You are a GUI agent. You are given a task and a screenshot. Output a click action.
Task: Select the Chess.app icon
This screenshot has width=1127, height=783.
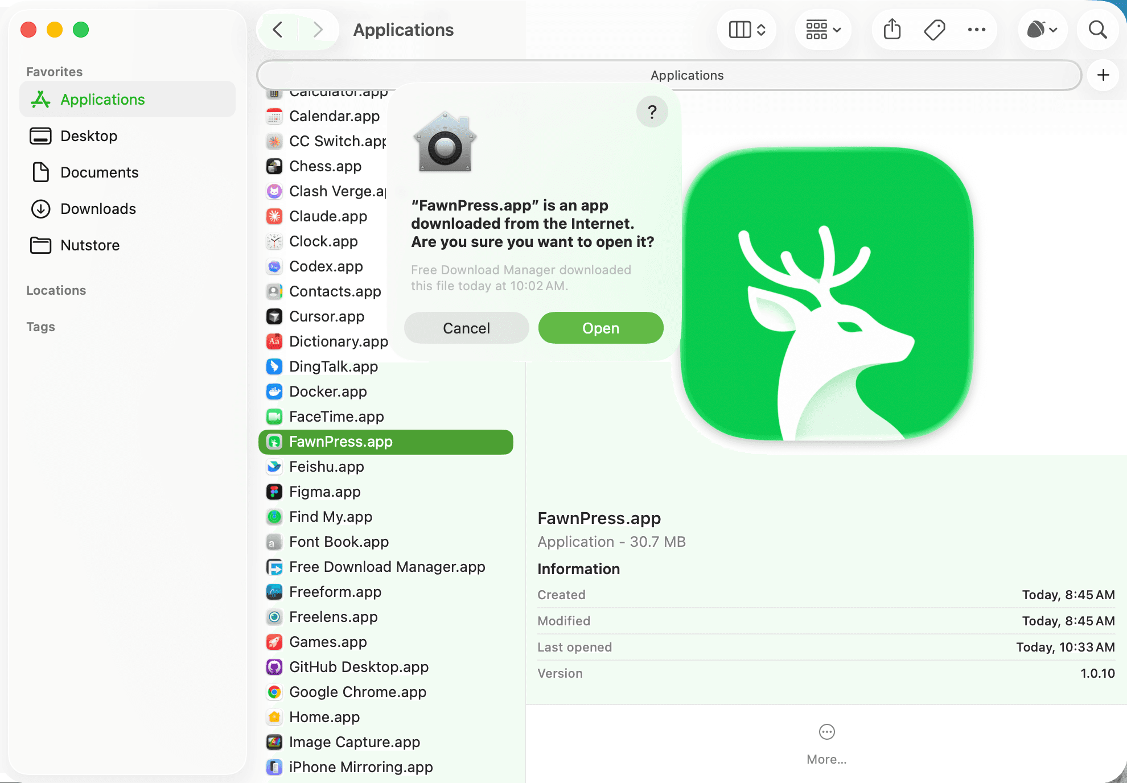coord(274,166)
